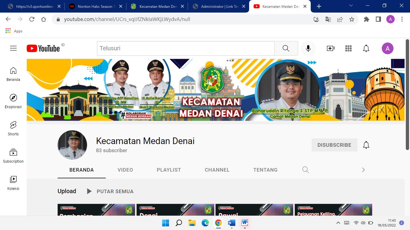Viewport: 410px width, 230px height.
Task: Open Koleksi in the sidebar
Action: (13, 183)
